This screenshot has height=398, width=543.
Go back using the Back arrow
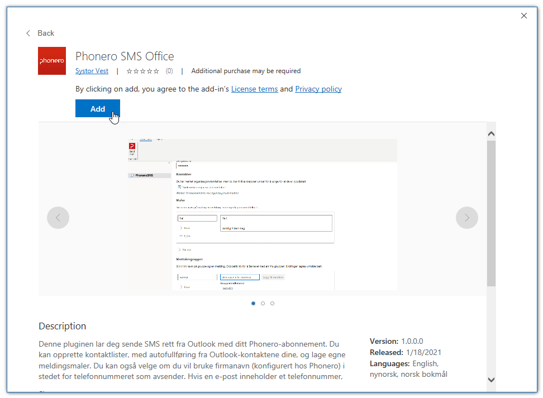(28, 33)
